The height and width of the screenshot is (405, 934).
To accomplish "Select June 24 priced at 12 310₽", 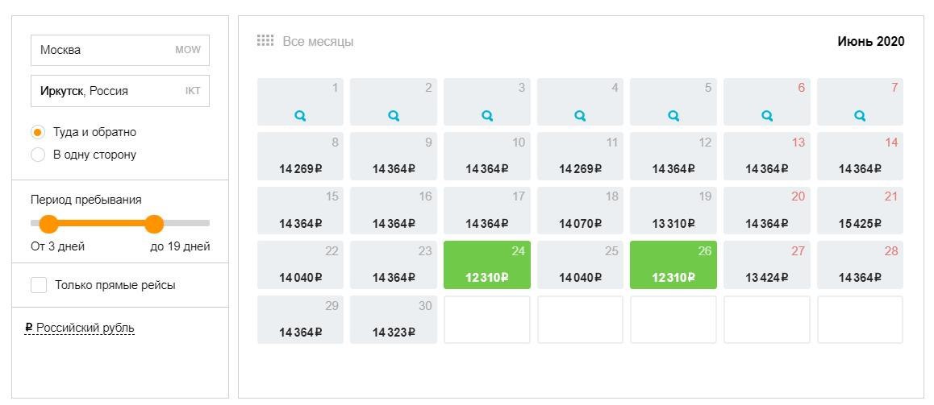I will [487, 264].
